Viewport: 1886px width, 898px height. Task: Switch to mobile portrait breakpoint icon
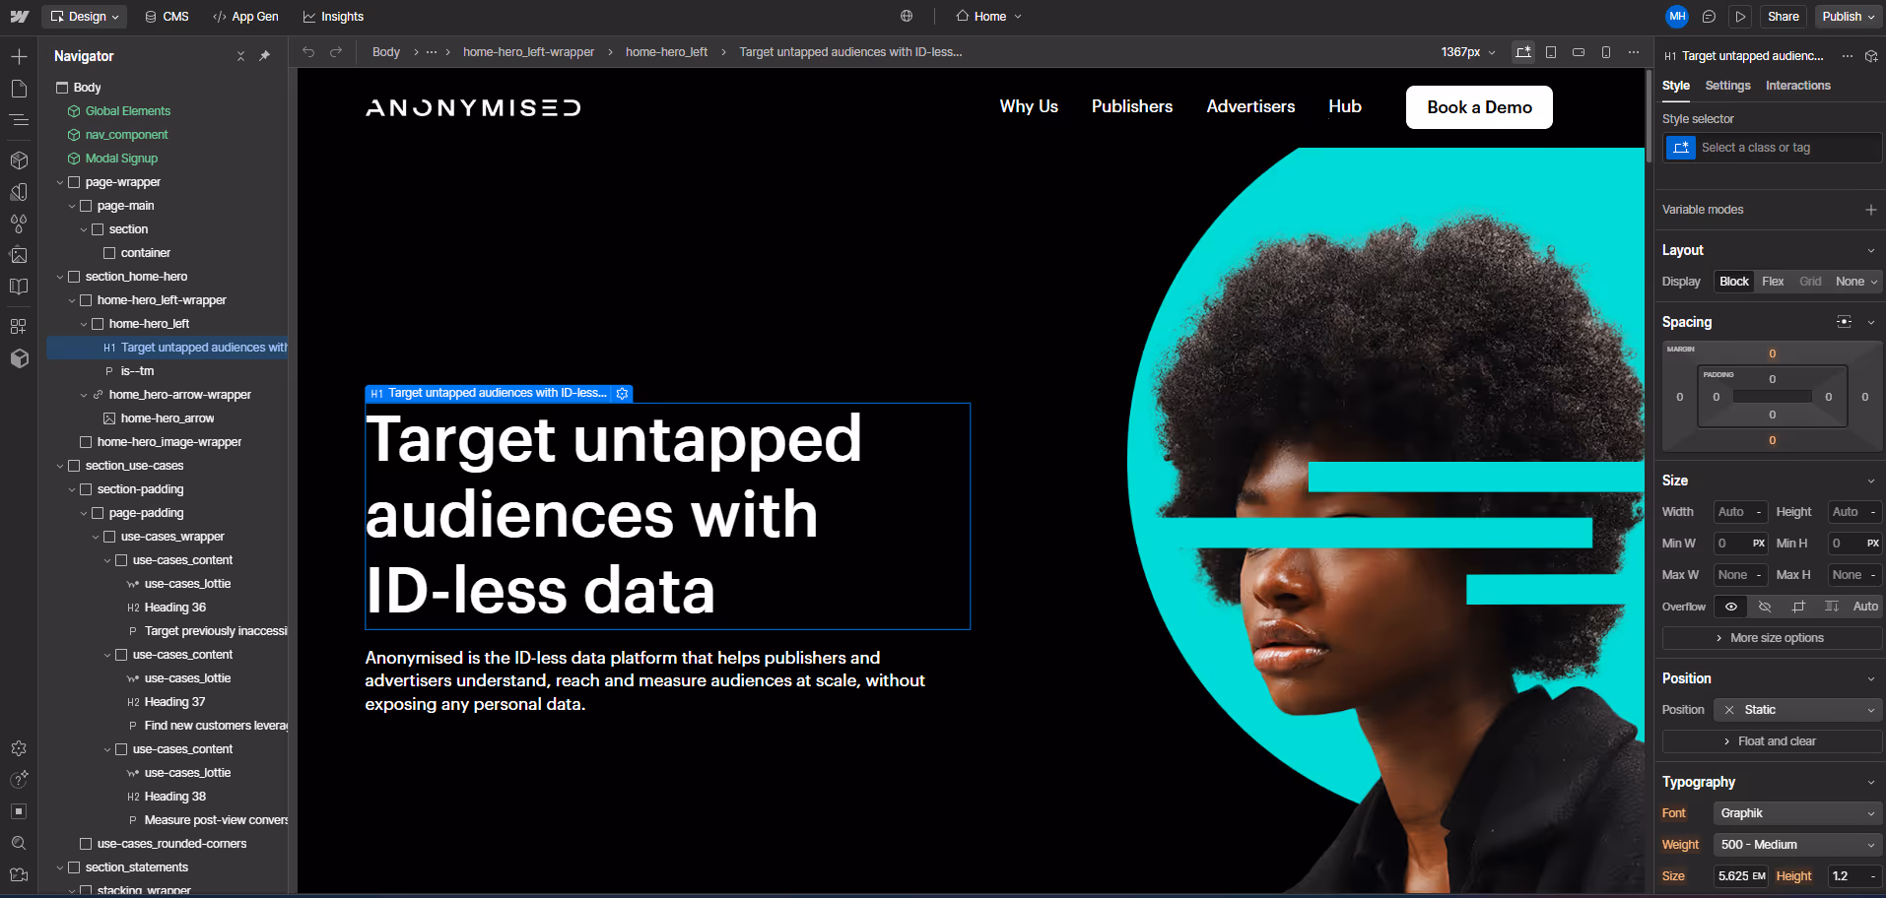click(x=1606, y=52)
